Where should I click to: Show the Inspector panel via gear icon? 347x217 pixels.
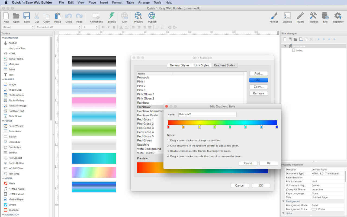[x=338, y=16]
